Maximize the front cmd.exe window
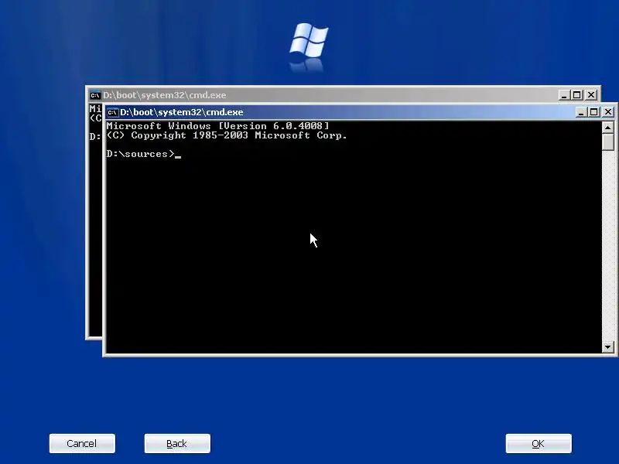619x464 pixels. 593,112
